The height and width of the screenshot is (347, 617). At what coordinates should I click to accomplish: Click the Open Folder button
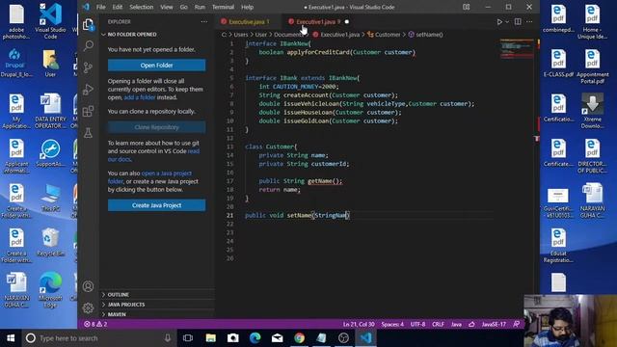156,66
